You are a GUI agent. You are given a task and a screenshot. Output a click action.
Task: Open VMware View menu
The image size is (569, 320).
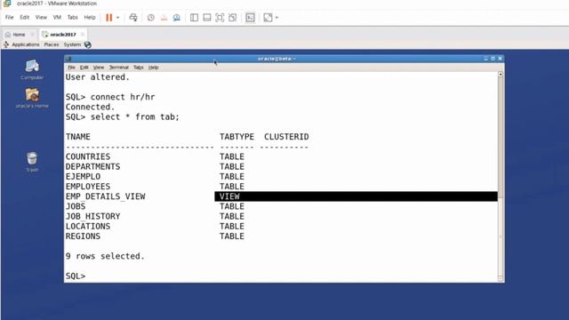[x=41, y=18]
